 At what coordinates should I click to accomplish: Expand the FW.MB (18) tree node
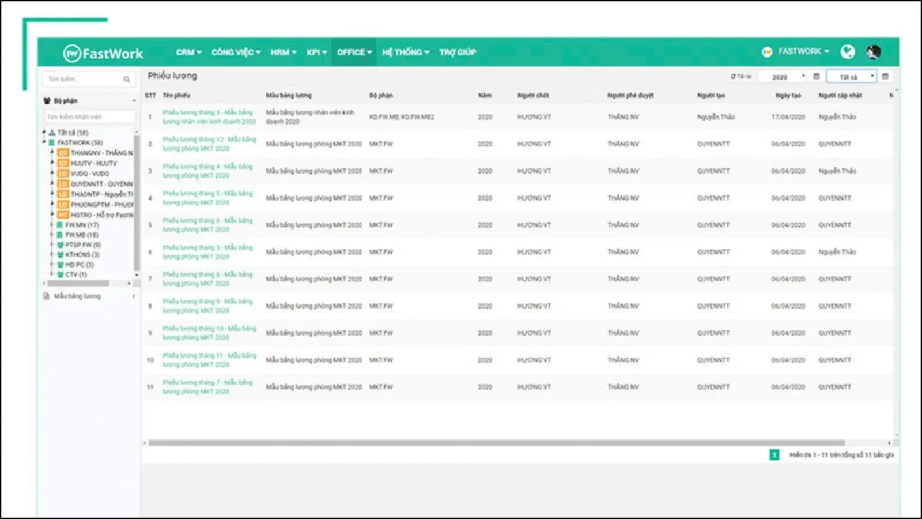pyautogui.click(x=52, y=235)
